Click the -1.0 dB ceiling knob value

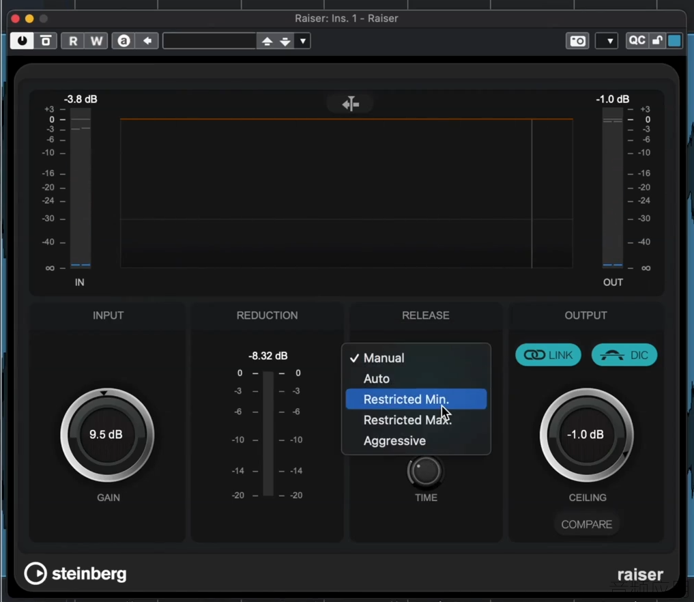[x=585, y=434]
